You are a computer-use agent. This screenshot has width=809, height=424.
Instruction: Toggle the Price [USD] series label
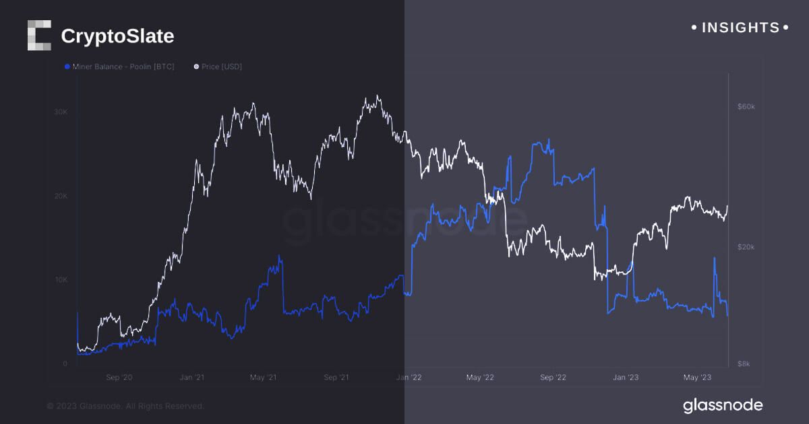222,67
